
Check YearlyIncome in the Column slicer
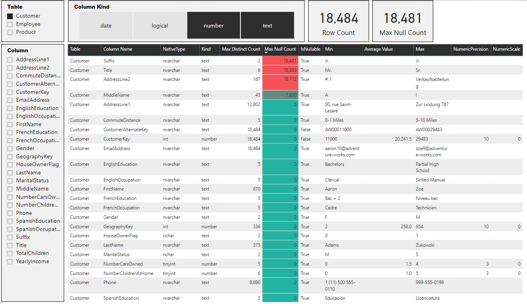(11, 261)
